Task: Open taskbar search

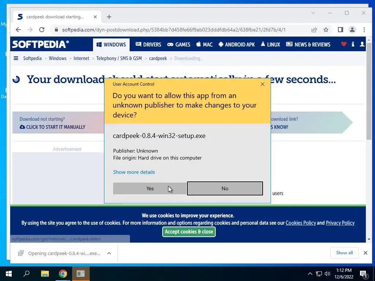Action: coord(26,274)
